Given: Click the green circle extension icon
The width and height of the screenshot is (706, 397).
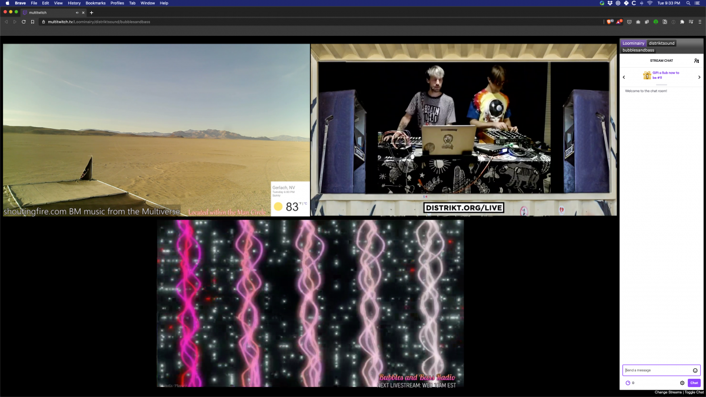Looking at the screenshot, I should click(655, 22).
